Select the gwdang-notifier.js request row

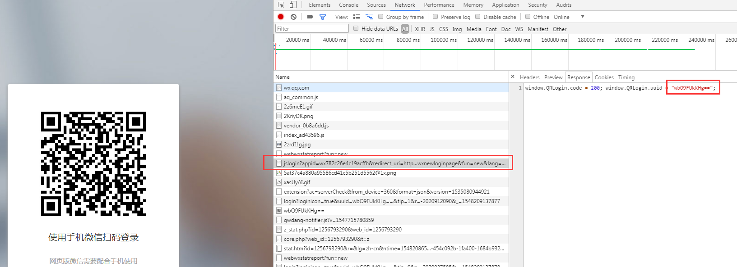(x=391, y=220)
